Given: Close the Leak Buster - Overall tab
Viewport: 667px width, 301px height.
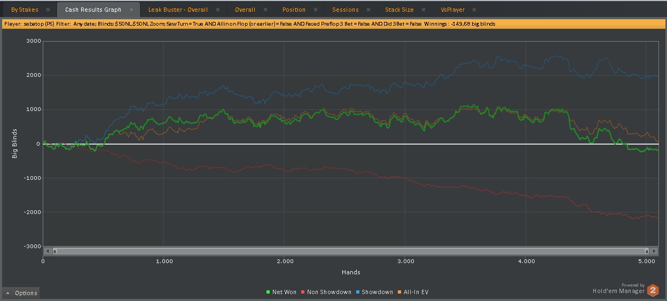Looking at the screenshot, I should [x=217, y=10].
